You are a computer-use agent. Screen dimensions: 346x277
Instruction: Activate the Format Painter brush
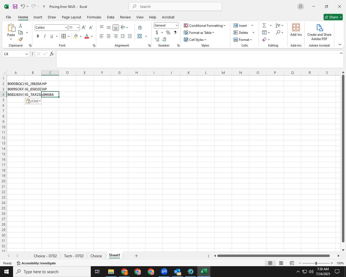click(21, 39)
